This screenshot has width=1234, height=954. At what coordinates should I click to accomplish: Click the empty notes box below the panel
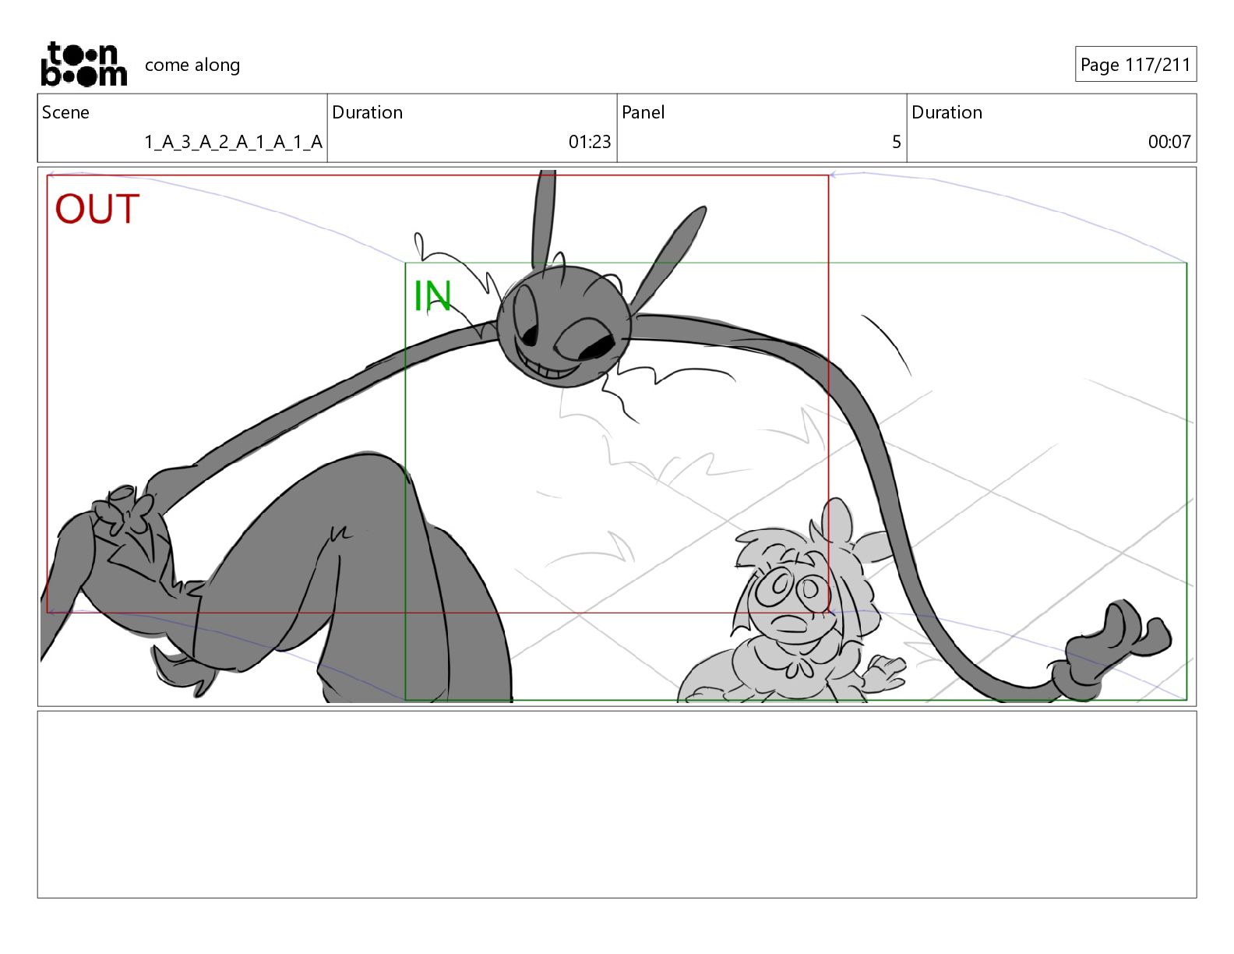tap(617, 804)
